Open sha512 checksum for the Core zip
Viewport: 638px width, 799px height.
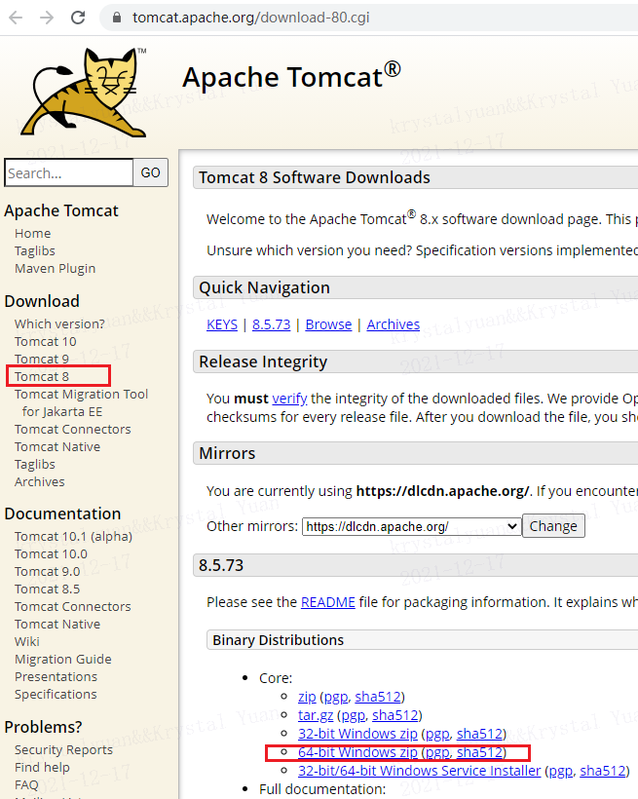click(x=378, y=697)
